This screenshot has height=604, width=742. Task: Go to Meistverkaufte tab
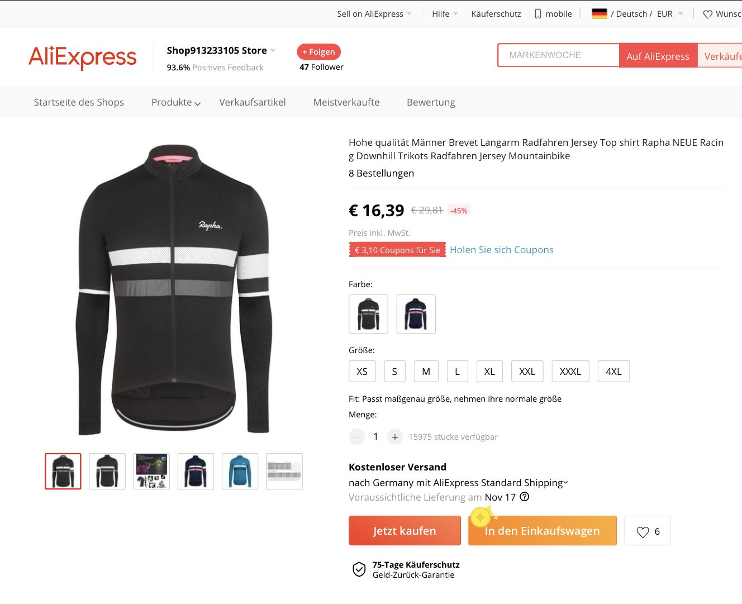pos(346,102)
